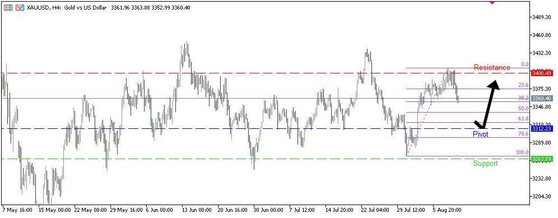558x218 pixels.
Task: Click the 5 Aug 20:00 time label
Action: click(x=447, y=211)
